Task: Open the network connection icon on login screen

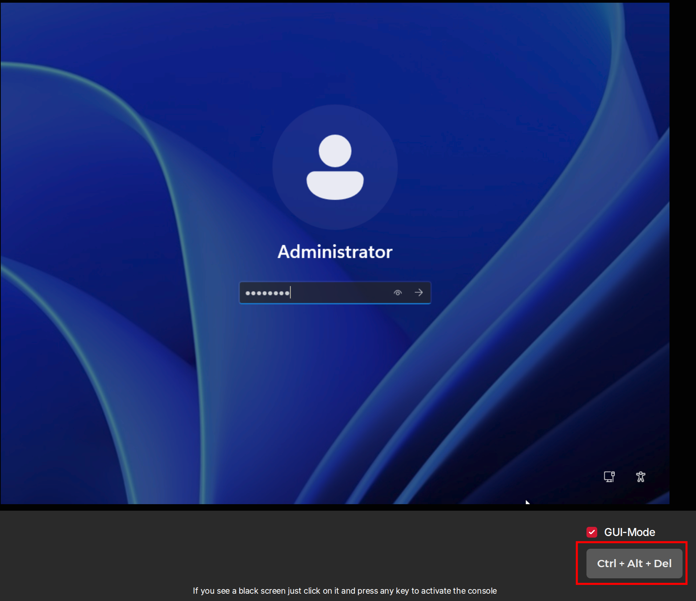Action: click(x=609, y=476)
